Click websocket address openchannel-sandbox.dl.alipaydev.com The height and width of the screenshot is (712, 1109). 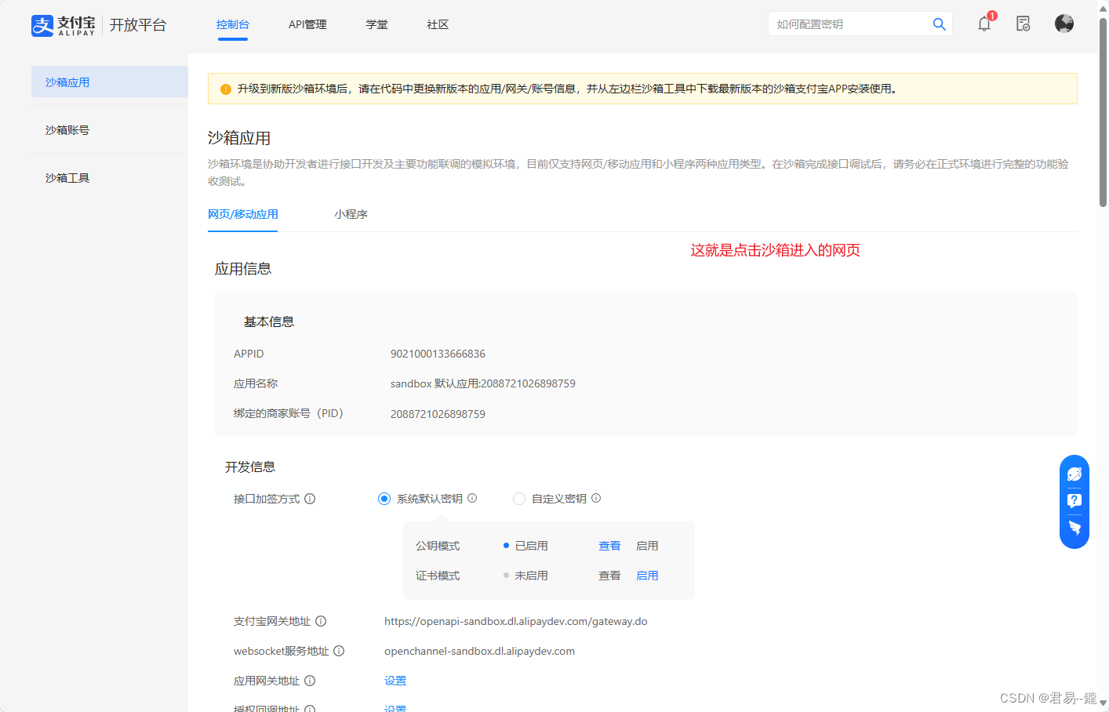pos(479,651)
